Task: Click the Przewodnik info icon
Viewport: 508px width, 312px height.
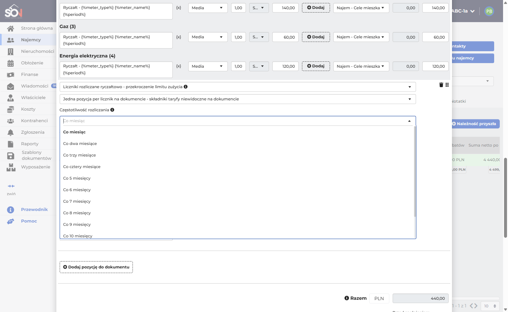Action: (11, 210)
